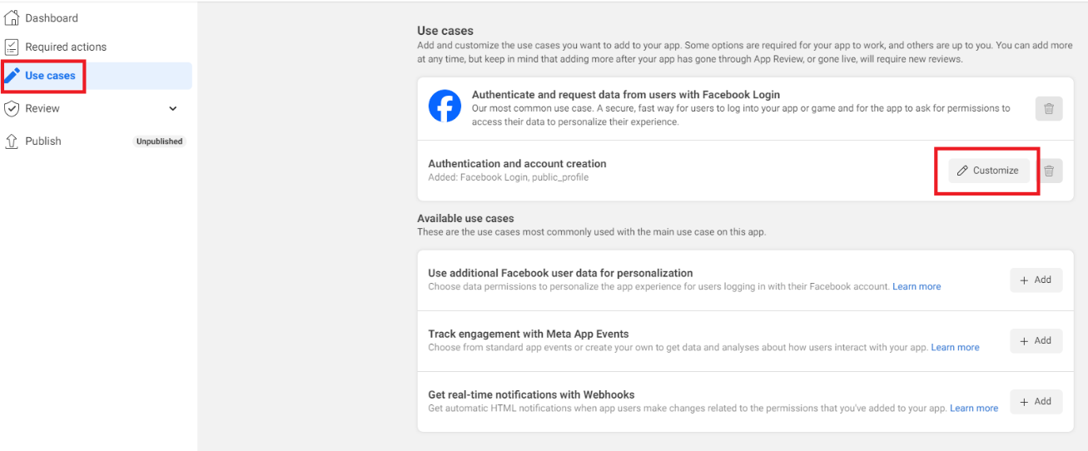Expand the Review section chevron
This screenshot has height=451, width=1088.
coord(173,108)
